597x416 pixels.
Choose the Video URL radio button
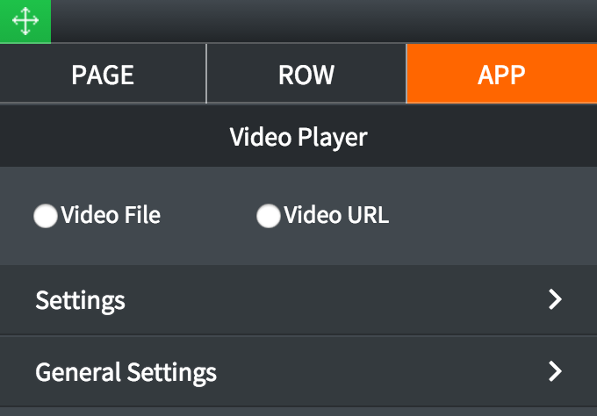coord(269,216)
